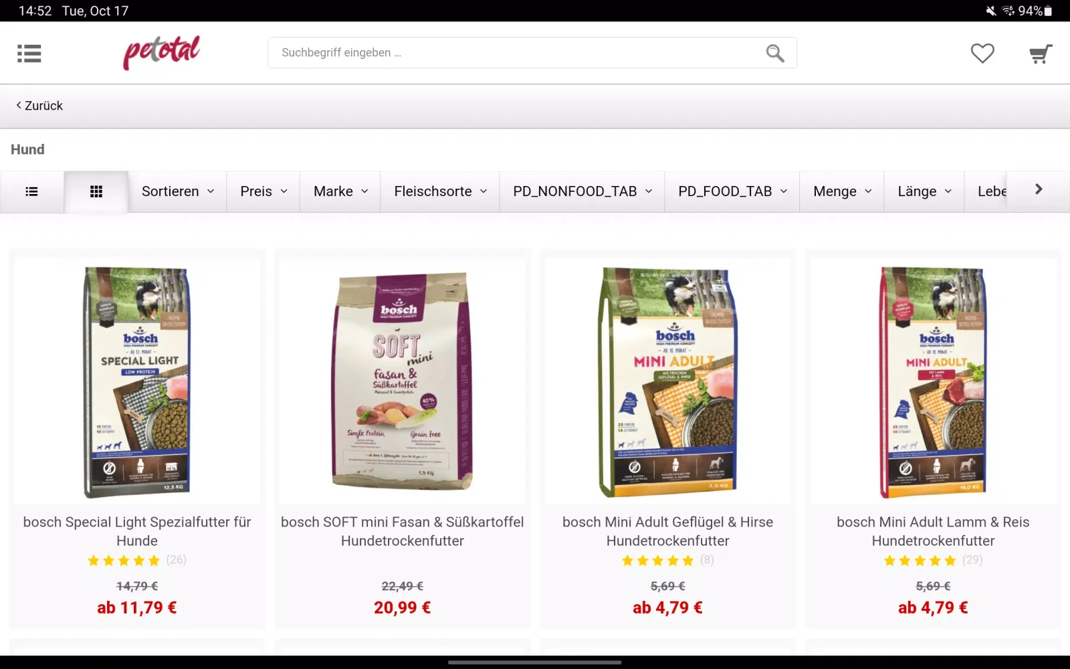Expand the Preis filter
Screen dimensions: 1070x669
click(x=263, y=191)
